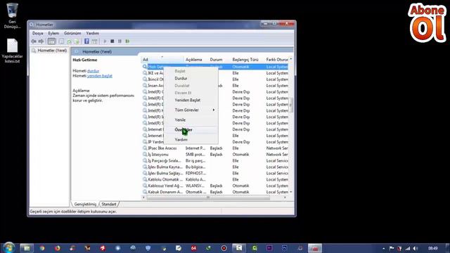450x253 pixels.
Task: Click the Back arrow in the toolbar
Action: (x=34, y=41)
